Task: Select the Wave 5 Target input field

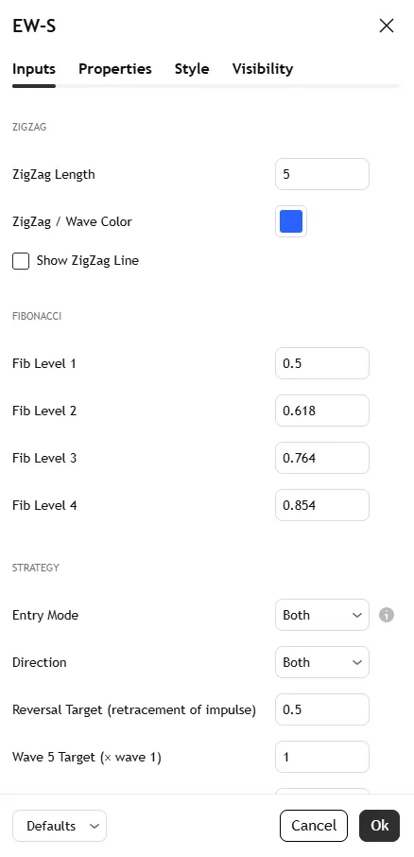Action: (322, 757)
